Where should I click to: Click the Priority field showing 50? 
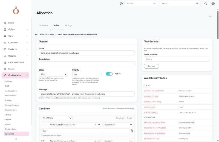pyautogui.click(x=87, y=74)
